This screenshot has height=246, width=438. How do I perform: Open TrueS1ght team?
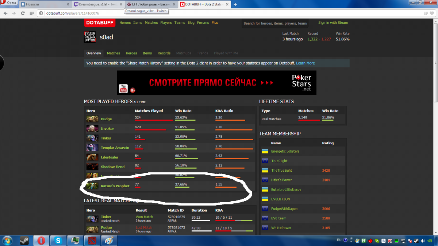[279, 161]
